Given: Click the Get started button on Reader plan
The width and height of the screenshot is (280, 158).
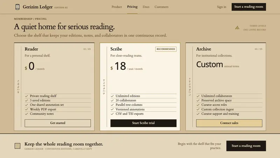Looking at the screenshot, I should [58, 123].
